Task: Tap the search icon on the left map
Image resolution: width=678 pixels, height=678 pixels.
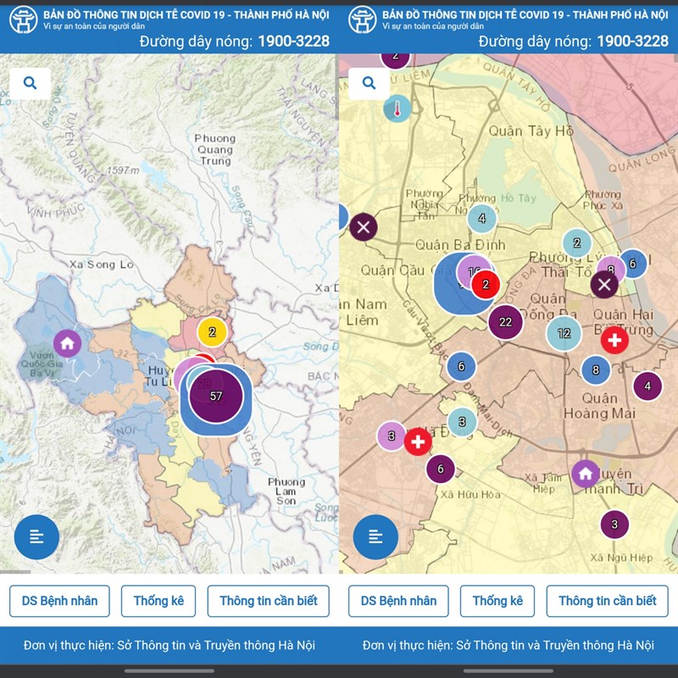Action: [x=31, y=83]
